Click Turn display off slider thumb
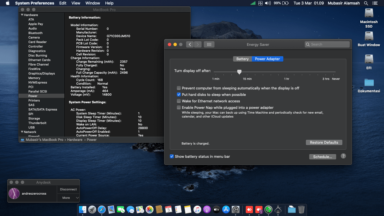This screenshot has height=216, width=384. (x=239, y=72)
